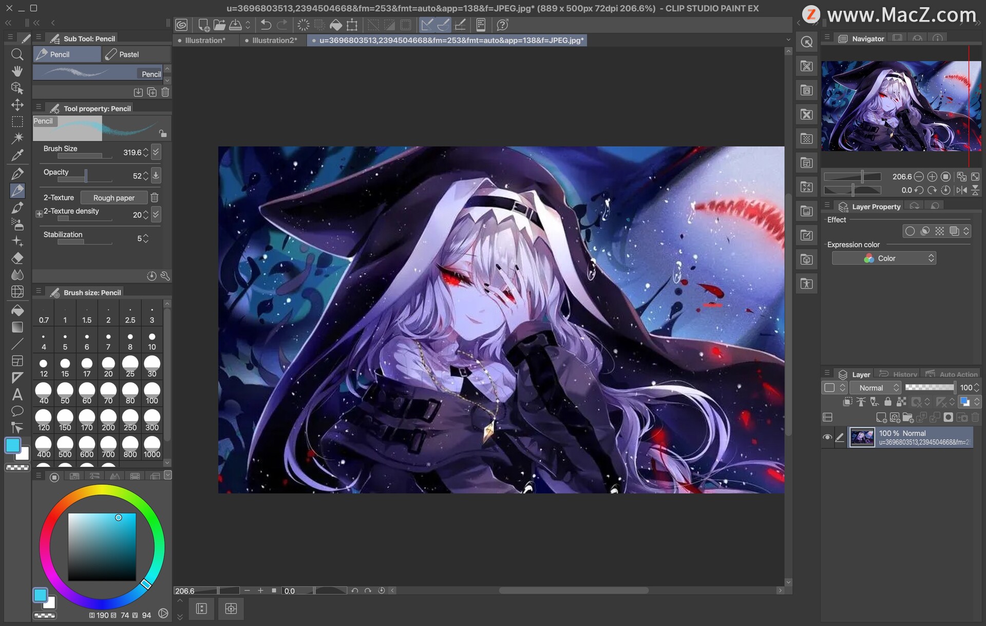Select the Eraser tool
Screen dimensions: 986x626
coord(17,258)
